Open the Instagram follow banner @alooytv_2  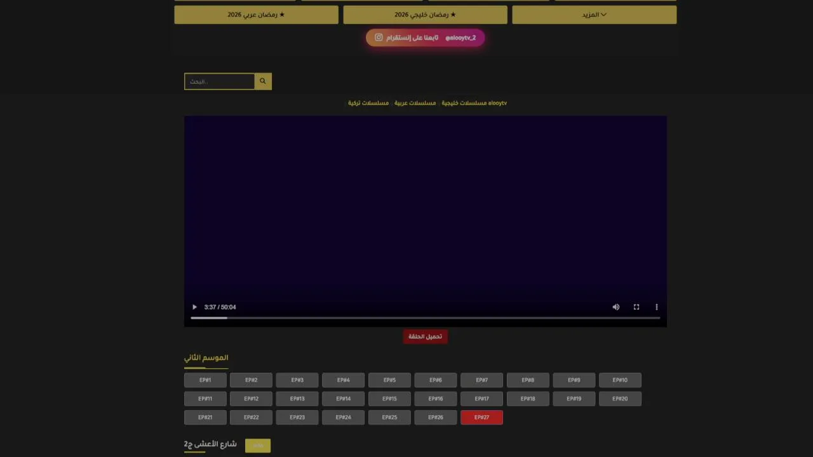click(425, 37)
